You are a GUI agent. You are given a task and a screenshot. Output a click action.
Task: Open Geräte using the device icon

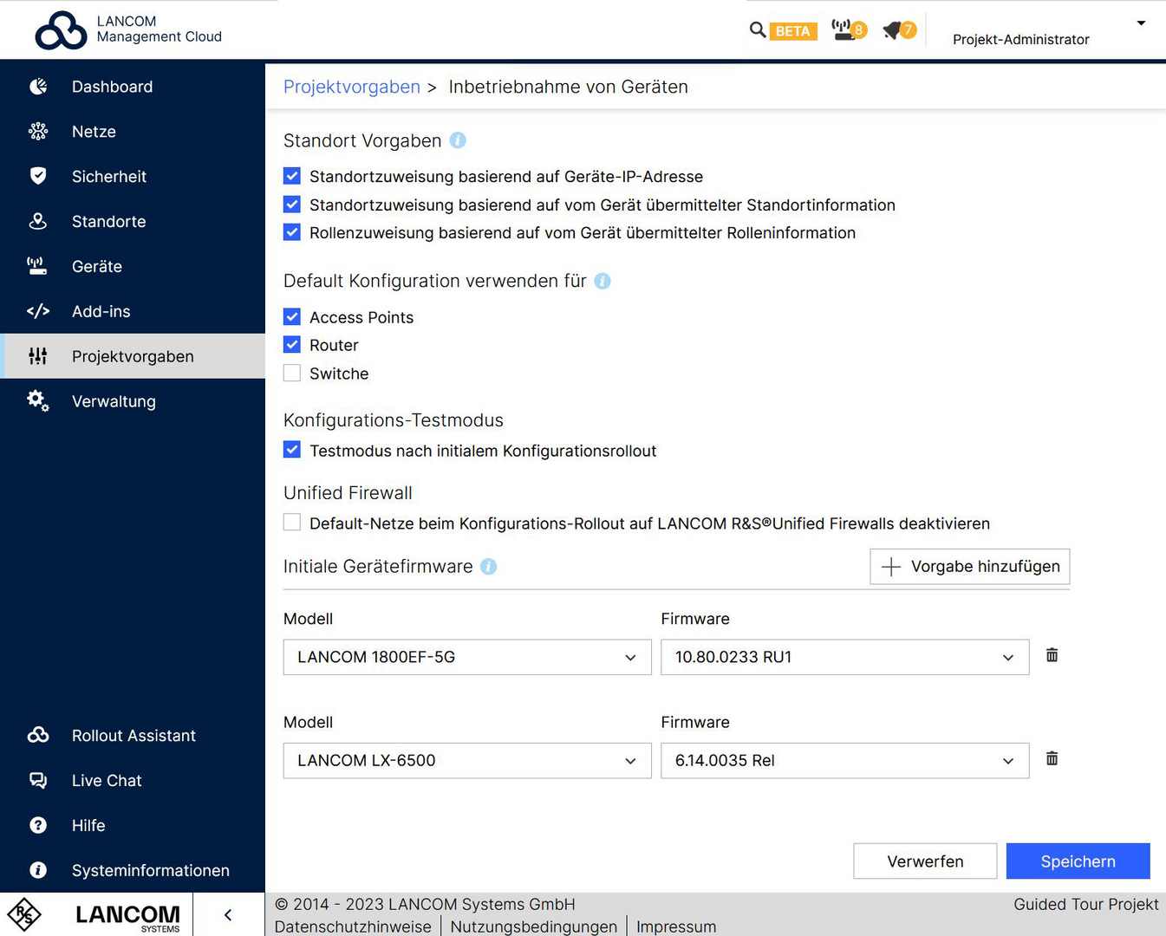38,266
